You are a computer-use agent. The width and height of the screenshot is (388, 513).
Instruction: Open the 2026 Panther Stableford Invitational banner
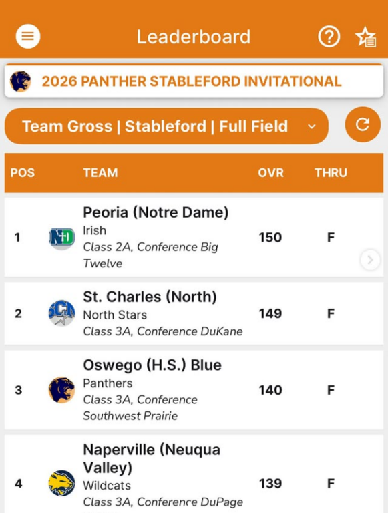tap(194, 81)
